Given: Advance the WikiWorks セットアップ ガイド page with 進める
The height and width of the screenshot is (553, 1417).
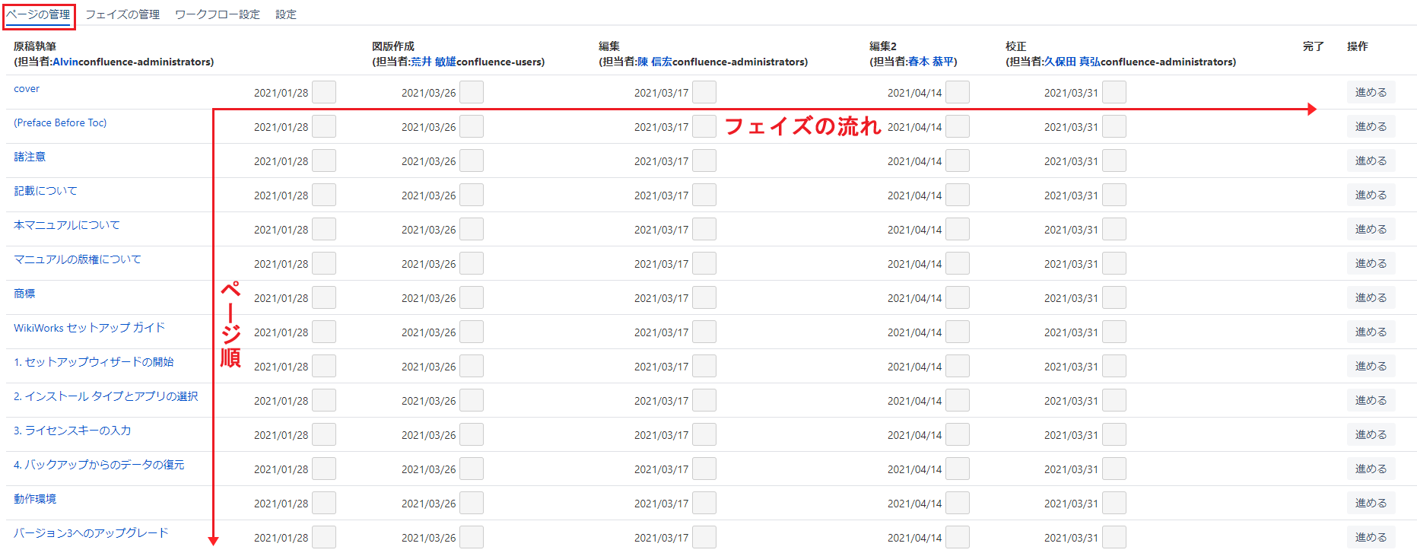Looking at the screenshot, I should click(x=1371, y=332).
